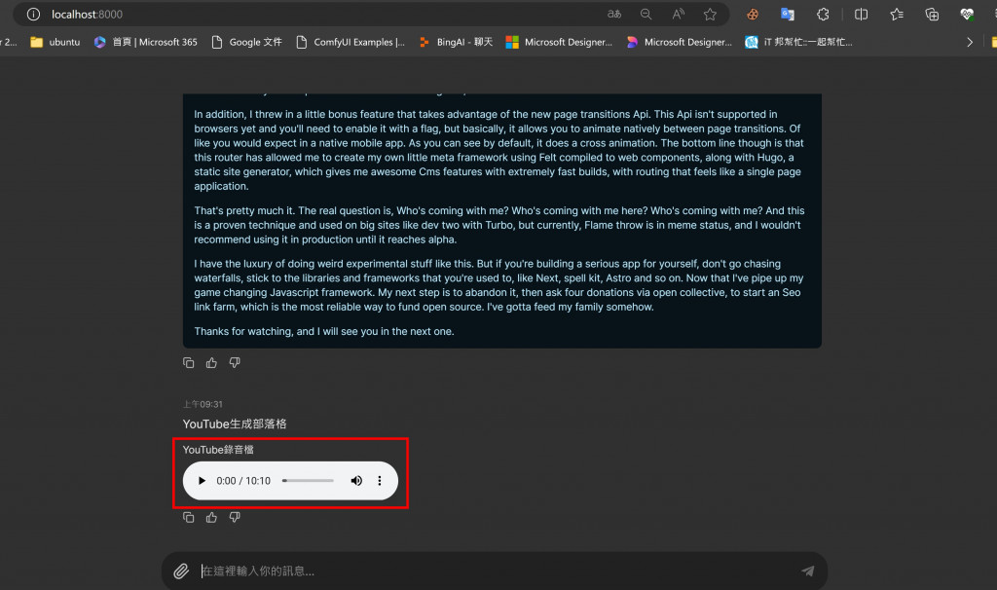Image resolution: width=997 pixels, height=590 pixels.
Task: Click the YouTube錄音檔 label
Action: (218, 450)
